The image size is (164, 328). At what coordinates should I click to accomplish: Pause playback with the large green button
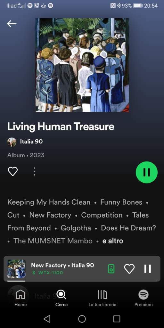pos(147,172)
